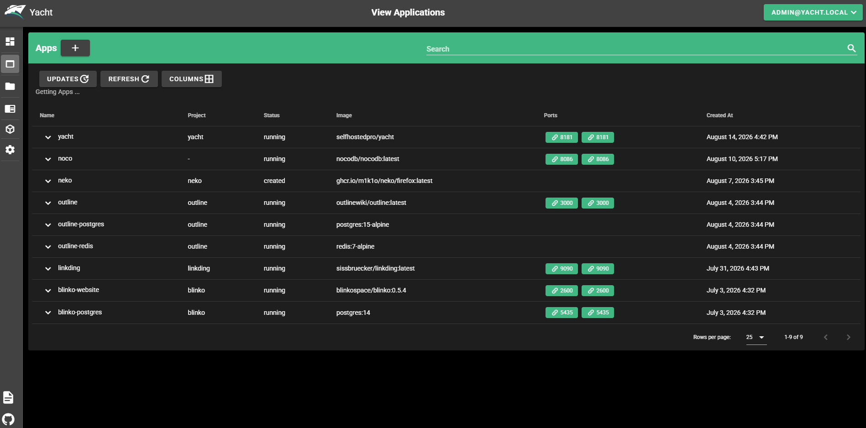Expand the outline app row
The height and width of the screenshot is (428, 866).
48,203
